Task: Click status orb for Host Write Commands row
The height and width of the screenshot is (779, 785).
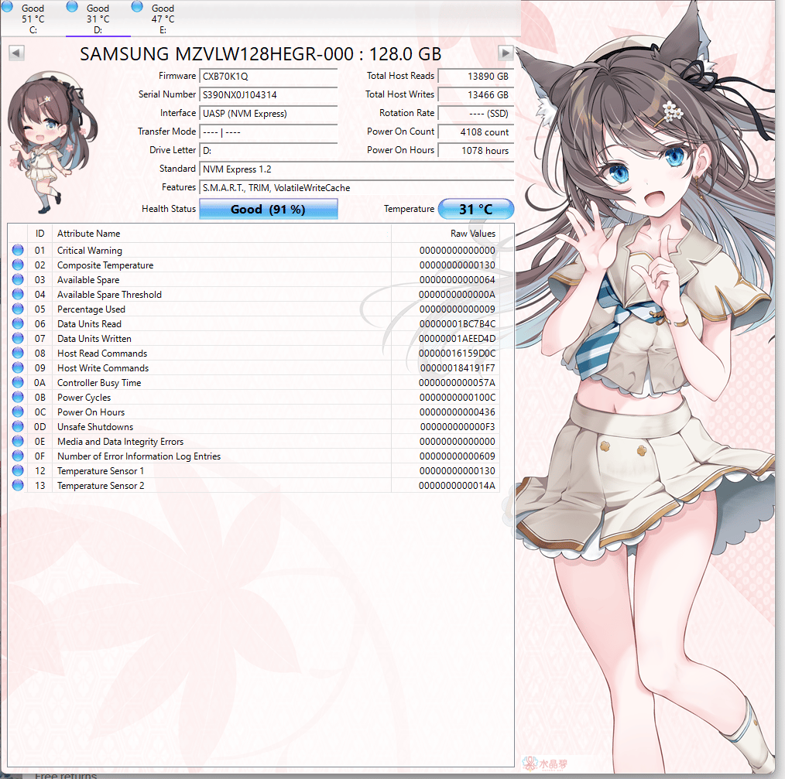Action: [x=18, y=367]
